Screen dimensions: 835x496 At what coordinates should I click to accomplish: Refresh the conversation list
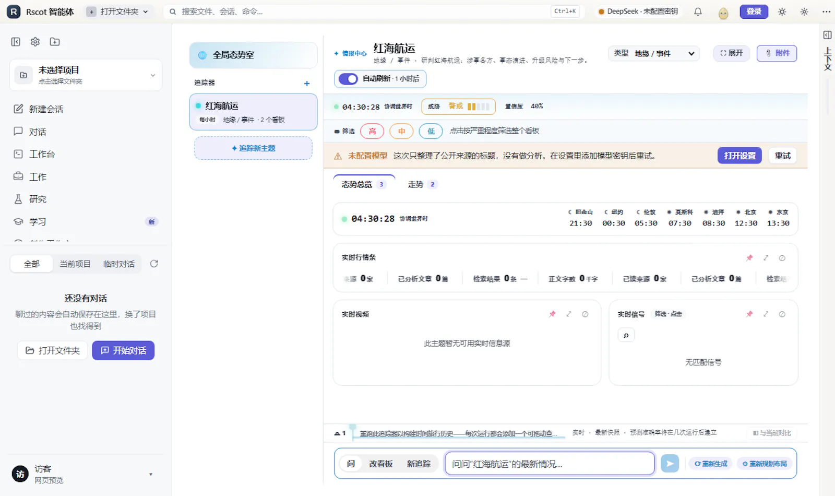click(x=154, y=264)
